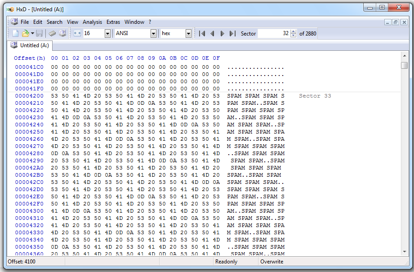Open the File menu

point(25,22)
